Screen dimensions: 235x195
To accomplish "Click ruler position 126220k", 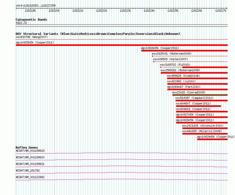I will tap(54, 11).
